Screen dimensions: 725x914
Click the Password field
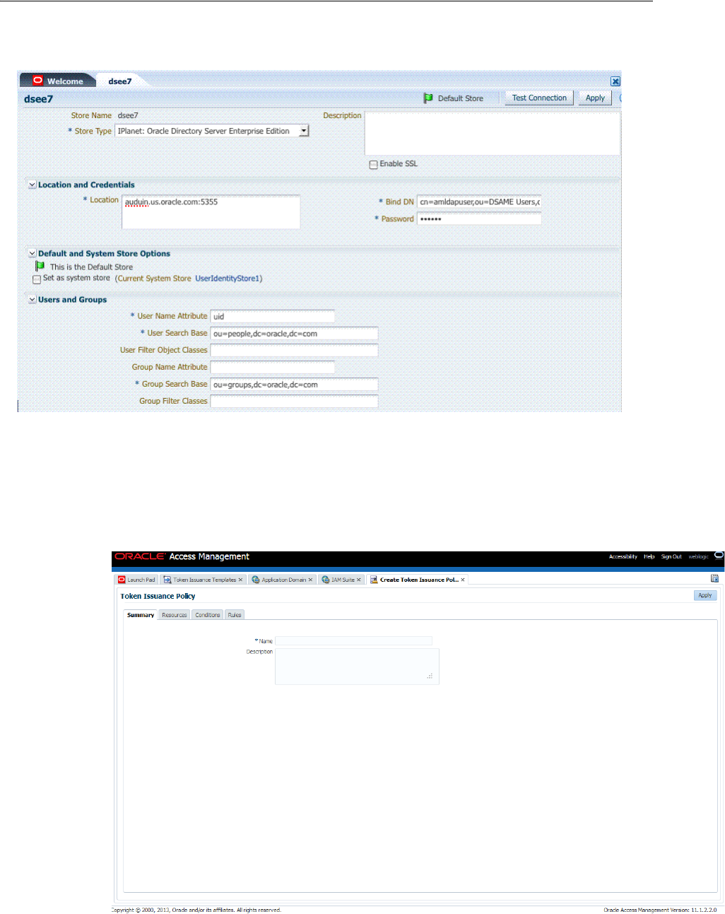click(x=479, y=219)
